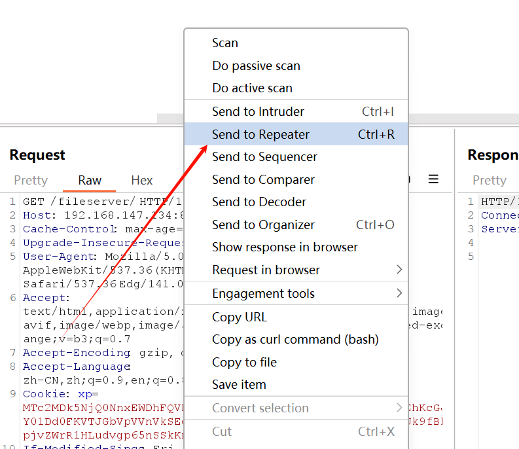Screen dimensions: 519x449
Task: Switch to the Raw request tab
Action: (x=90, y=181)
